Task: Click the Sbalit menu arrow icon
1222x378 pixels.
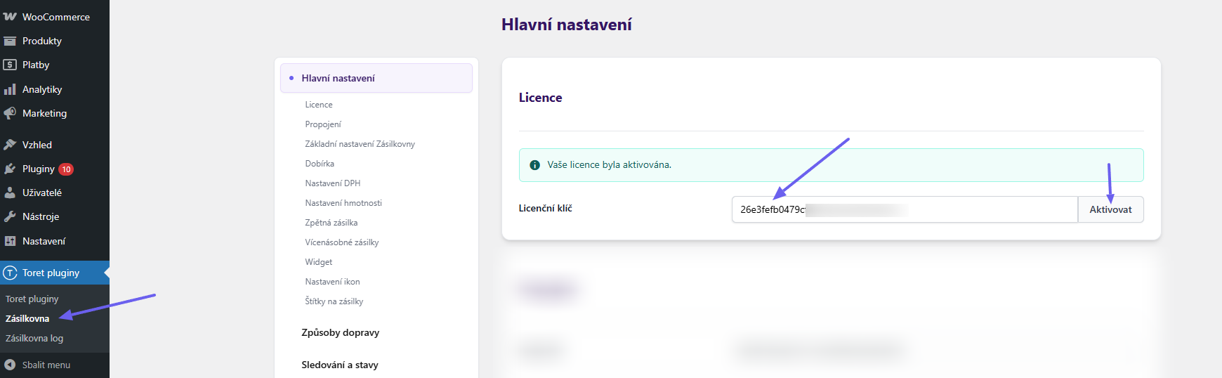Action: pyautogui.click(x=10, y=365)
